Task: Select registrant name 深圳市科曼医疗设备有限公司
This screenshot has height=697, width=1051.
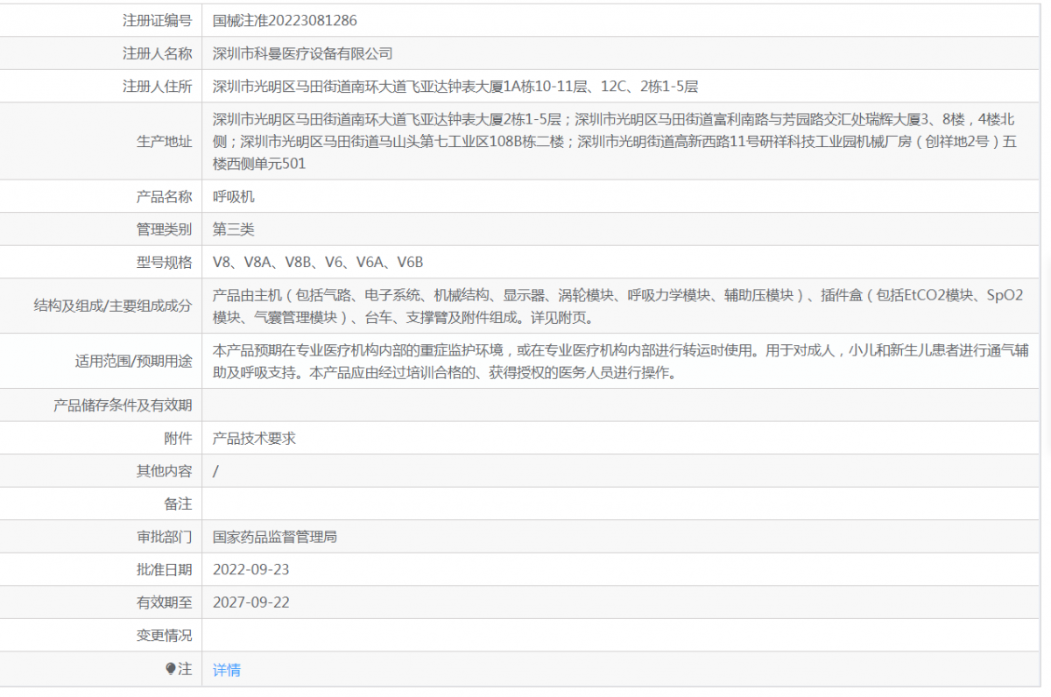Action: click(303, 53)
